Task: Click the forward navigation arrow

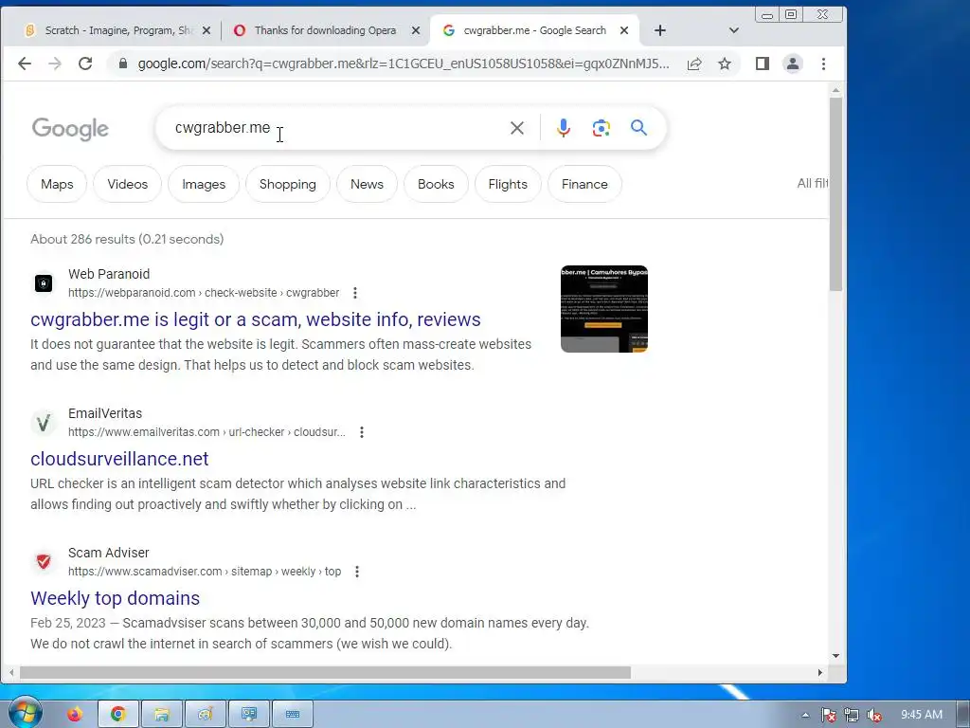Action: (x=55, y=64)
